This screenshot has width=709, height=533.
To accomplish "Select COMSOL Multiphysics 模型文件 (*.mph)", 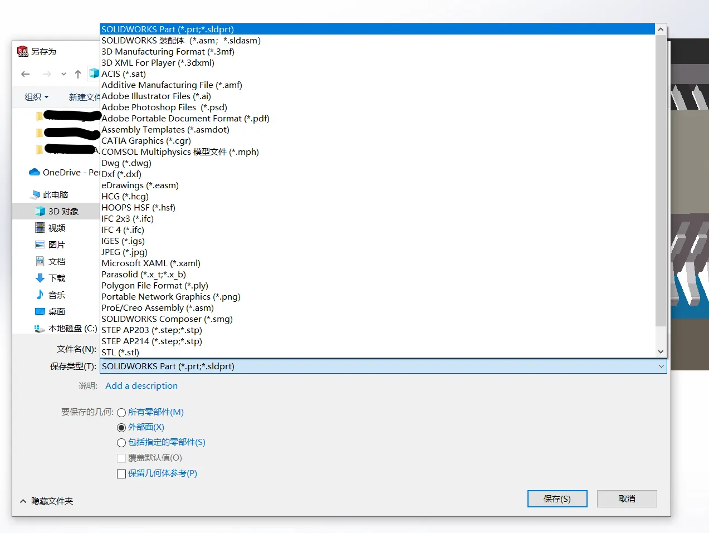I will click(377, 151).
